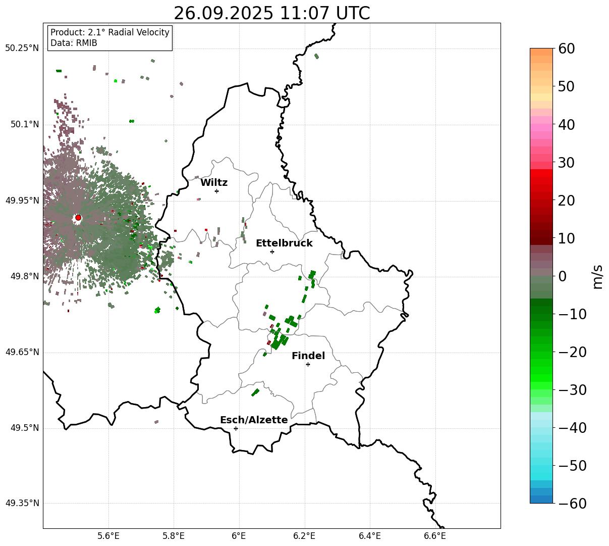609x546 pixels.
Task: Click the 30 tick label on the colorbar
Action: point(566,163)
